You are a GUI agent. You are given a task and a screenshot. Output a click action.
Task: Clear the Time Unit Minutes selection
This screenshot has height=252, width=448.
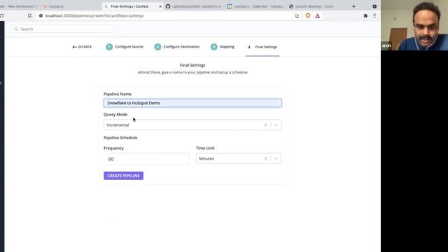(266, 159)
